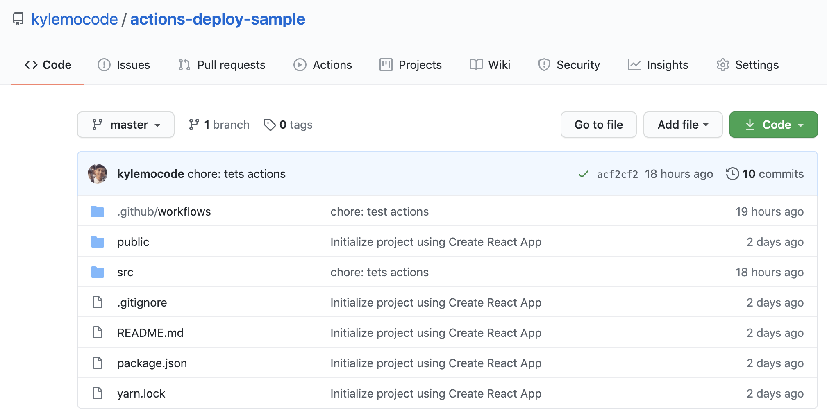
Task: Open the acf2cf2 commit hash link
Action: tap(617, 174)
